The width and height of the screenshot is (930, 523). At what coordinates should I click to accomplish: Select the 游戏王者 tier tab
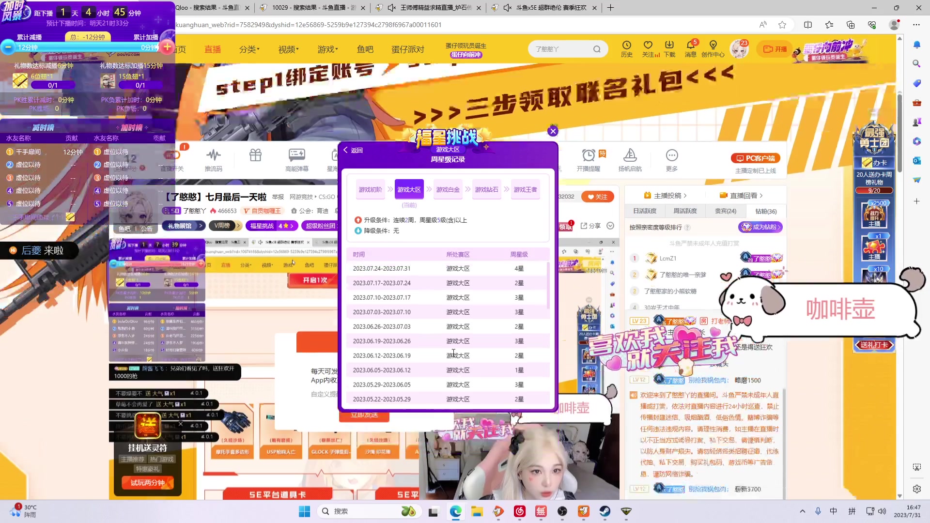point(525,189)
